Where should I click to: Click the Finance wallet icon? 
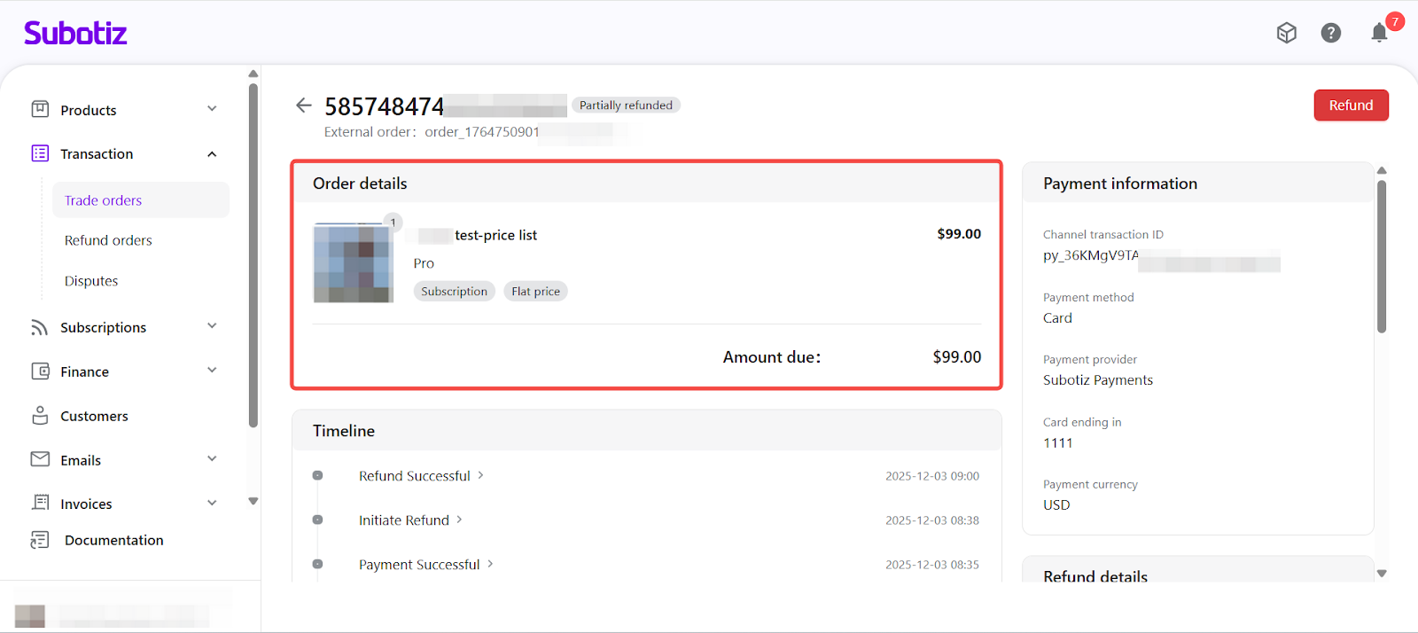[40, 371]
